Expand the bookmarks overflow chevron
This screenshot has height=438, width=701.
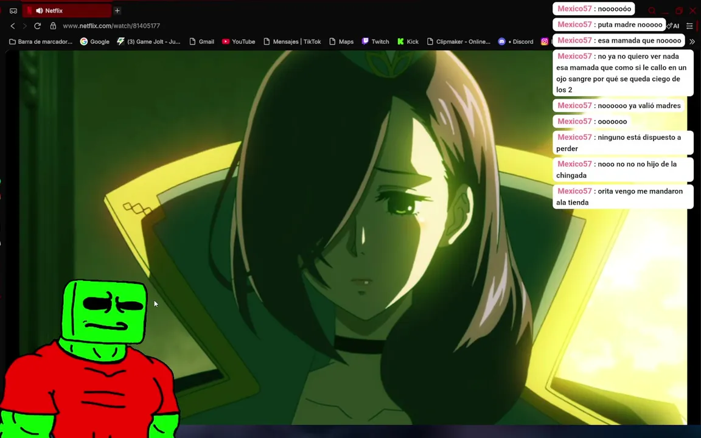coord(692,41)
